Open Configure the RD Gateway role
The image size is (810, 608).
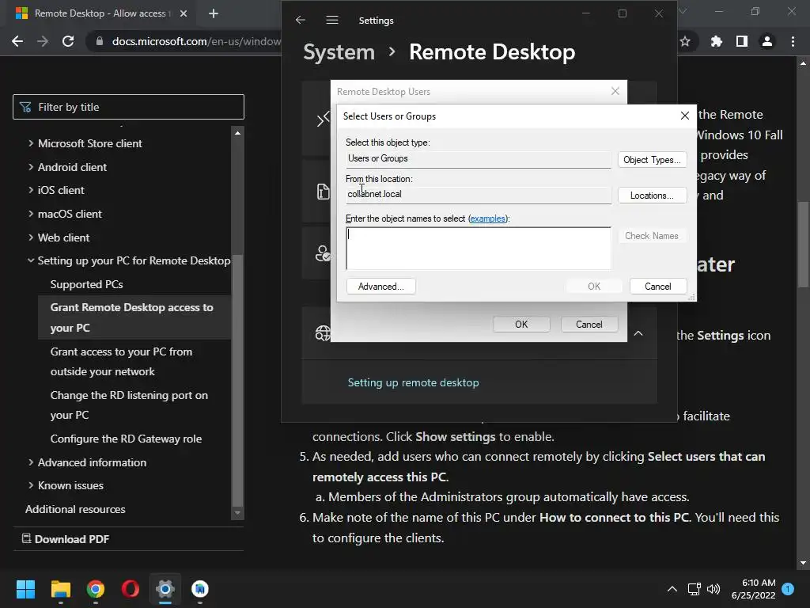pos(126,439)
